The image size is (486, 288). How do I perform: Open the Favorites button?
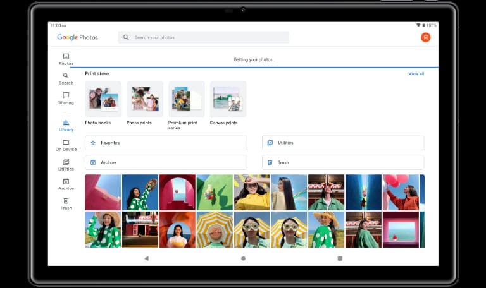(x=166, y=143)
